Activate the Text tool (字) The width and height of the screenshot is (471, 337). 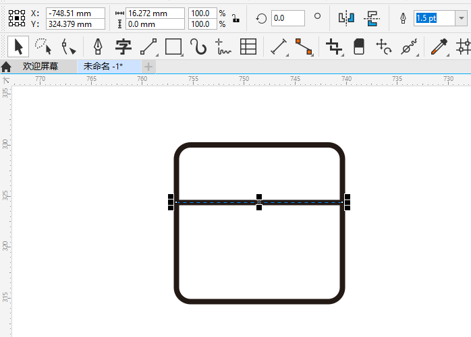123,47
